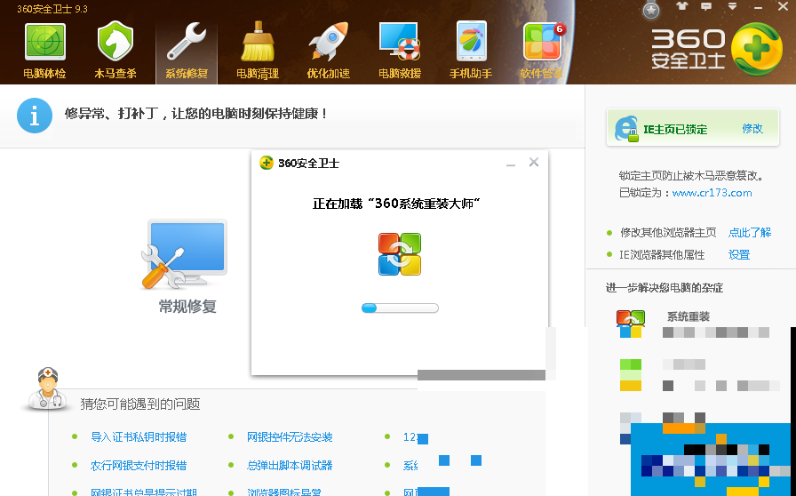Click 点此了解 link

(749, 233)
